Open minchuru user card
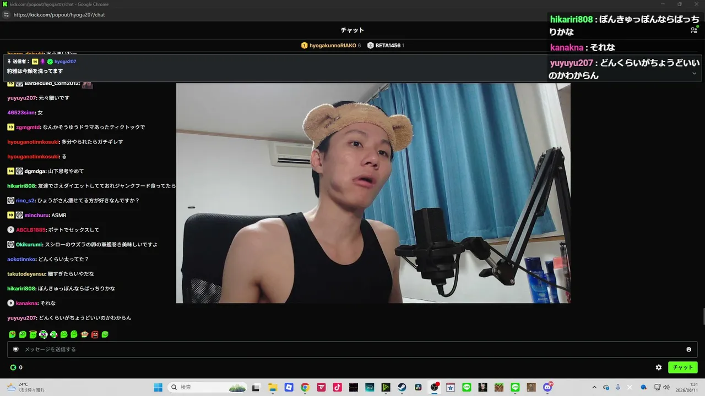 pos(36,215)
